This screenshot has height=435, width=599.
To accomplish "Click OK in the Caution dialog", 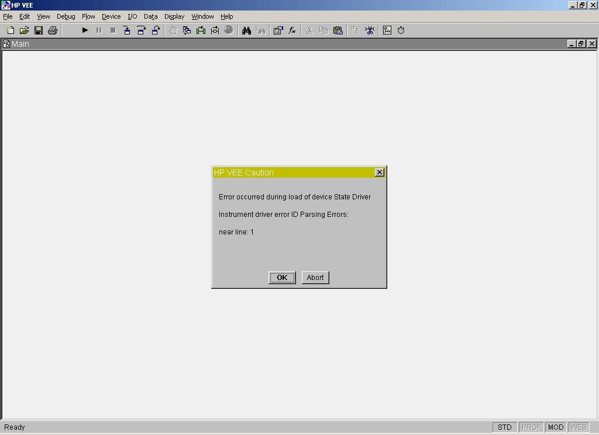I will click(282, 278).
